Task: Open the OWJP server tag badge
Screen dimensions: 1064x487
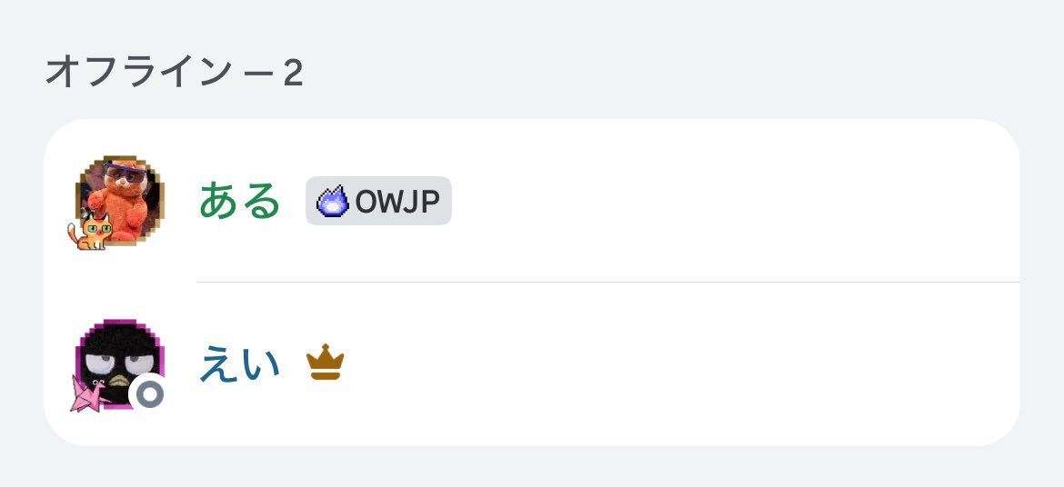Action: [378, 201]
